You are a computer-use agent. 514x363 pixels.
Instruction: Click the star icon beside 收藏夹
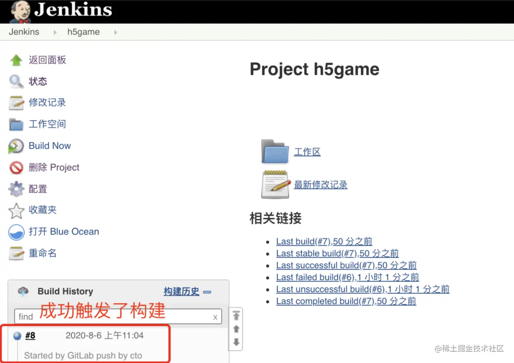16,211
